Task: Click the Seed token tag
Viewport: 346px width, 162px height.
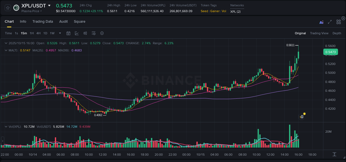Action: pos(204,11)
